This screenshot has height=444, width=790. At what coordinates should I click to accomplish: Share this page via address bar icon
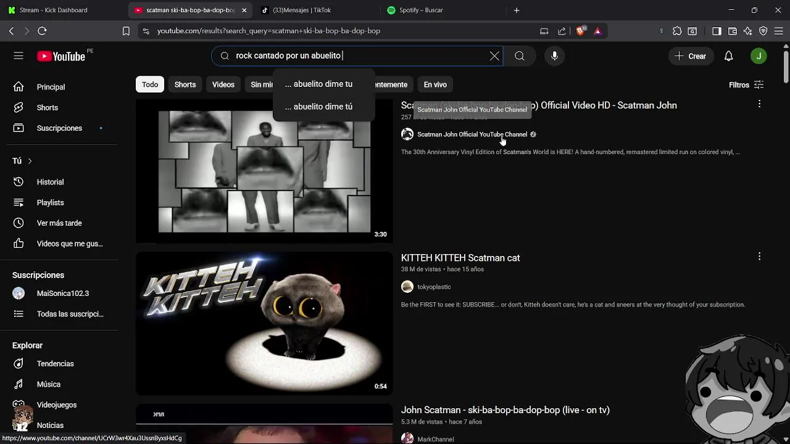[x=562, y=31]
